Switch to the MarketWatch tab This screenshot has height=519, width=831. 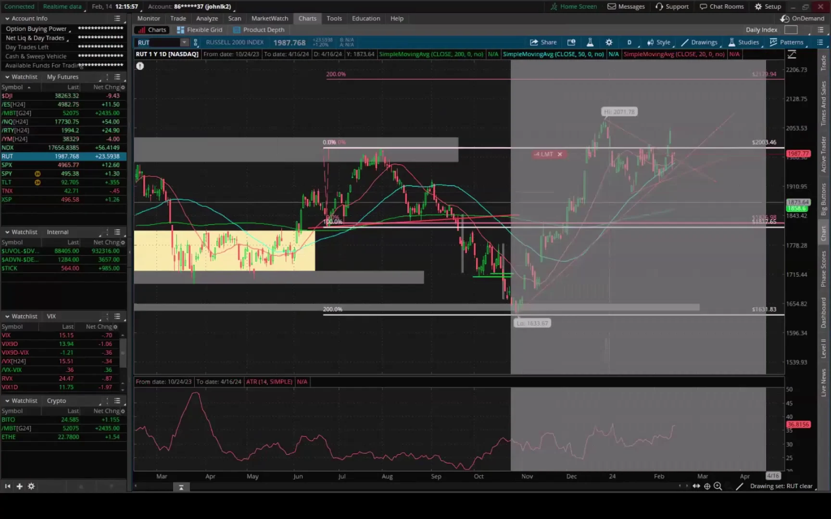pos(270,18)
